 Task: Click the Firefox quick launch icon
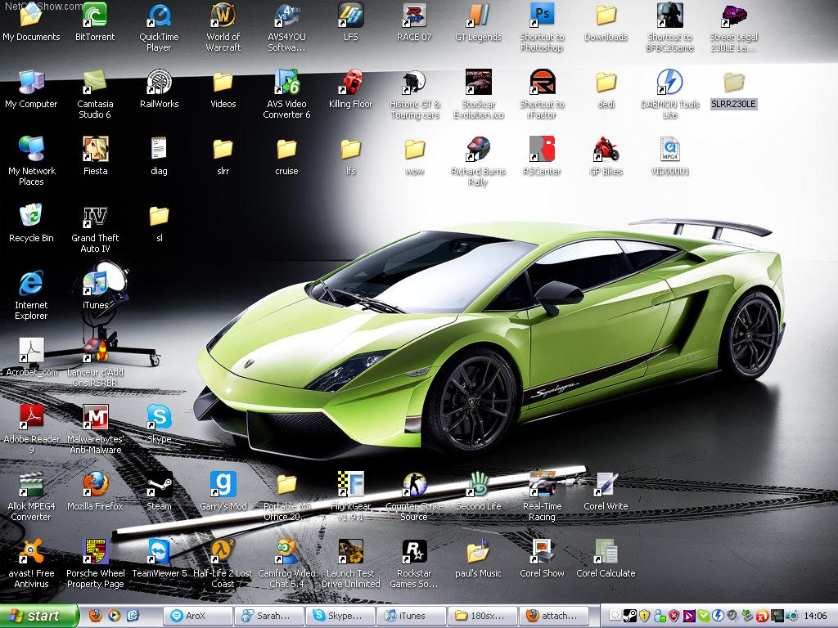click(x=95, y=615)
